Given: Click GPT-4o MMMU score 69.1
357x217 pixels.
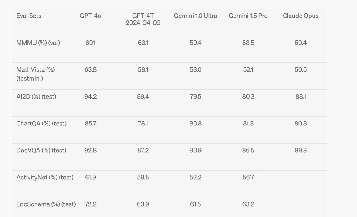Looking at the screenshot, I should (x=90, y=43).
